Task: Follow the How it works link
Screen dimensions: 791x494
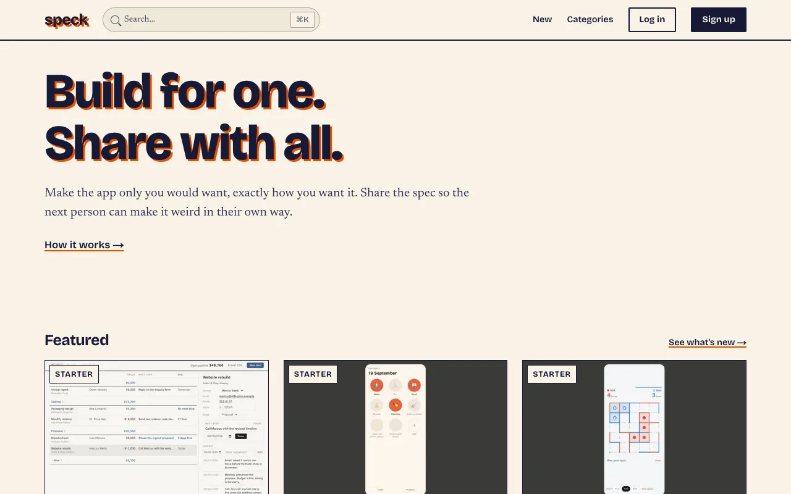Action: 84,245
